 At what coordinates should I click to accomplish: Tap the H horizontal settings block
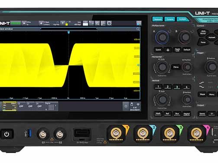[29, 23]
